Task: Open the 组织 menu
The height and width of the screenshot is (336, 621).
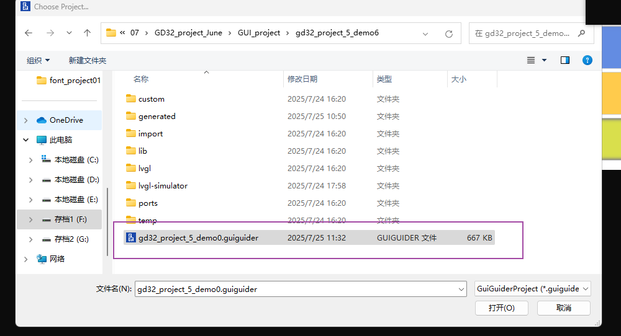Action: pos(38,61)
